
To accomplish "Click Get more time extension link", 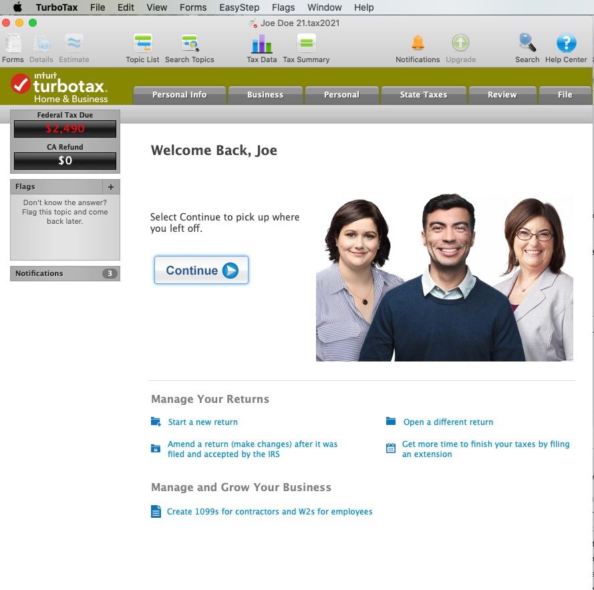I will (486, 448).
